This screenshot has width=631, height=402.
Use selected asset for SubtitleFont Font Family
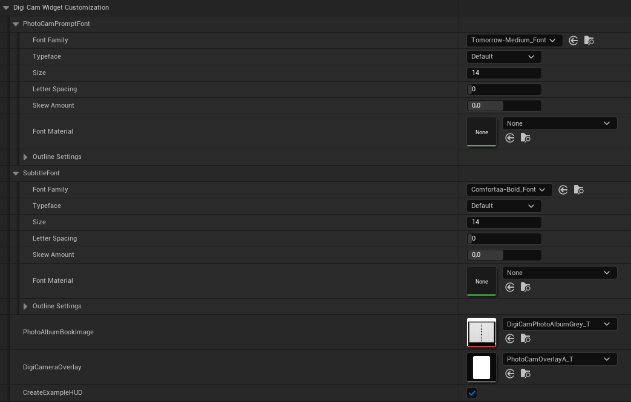click(x=563, y=190)
